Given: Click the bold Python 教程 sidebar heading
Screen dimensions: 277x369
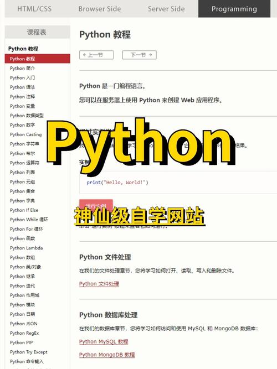Looking at the screenshot, I should coord(23,49).
